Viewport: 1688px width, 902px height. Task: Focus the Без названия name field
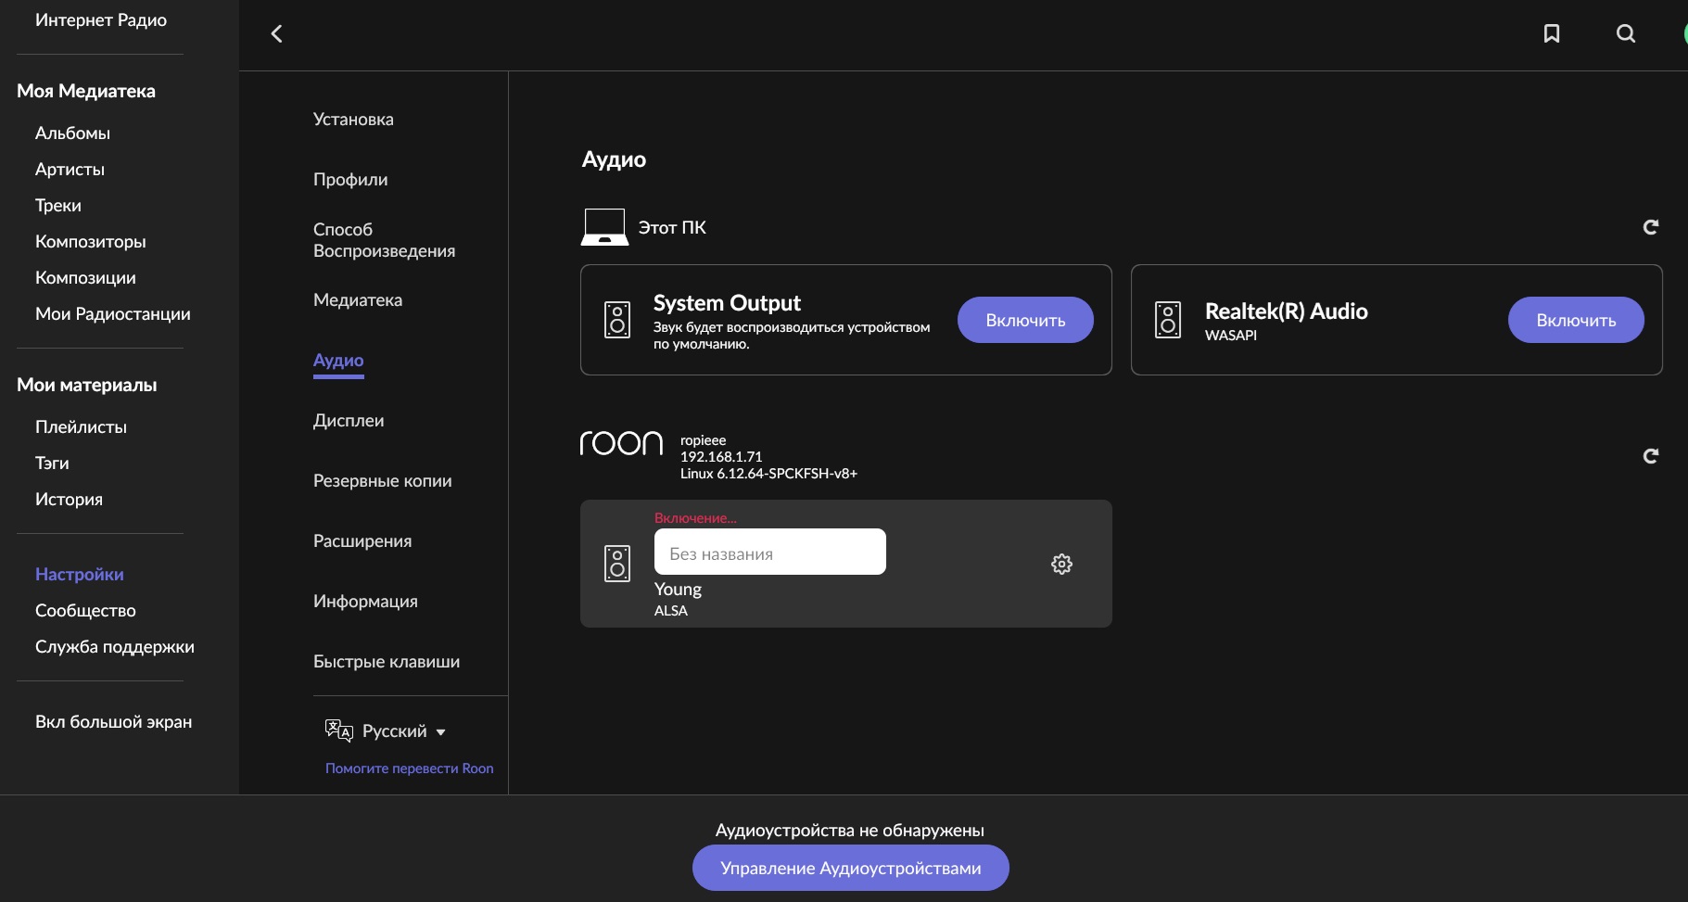[769, 553]
